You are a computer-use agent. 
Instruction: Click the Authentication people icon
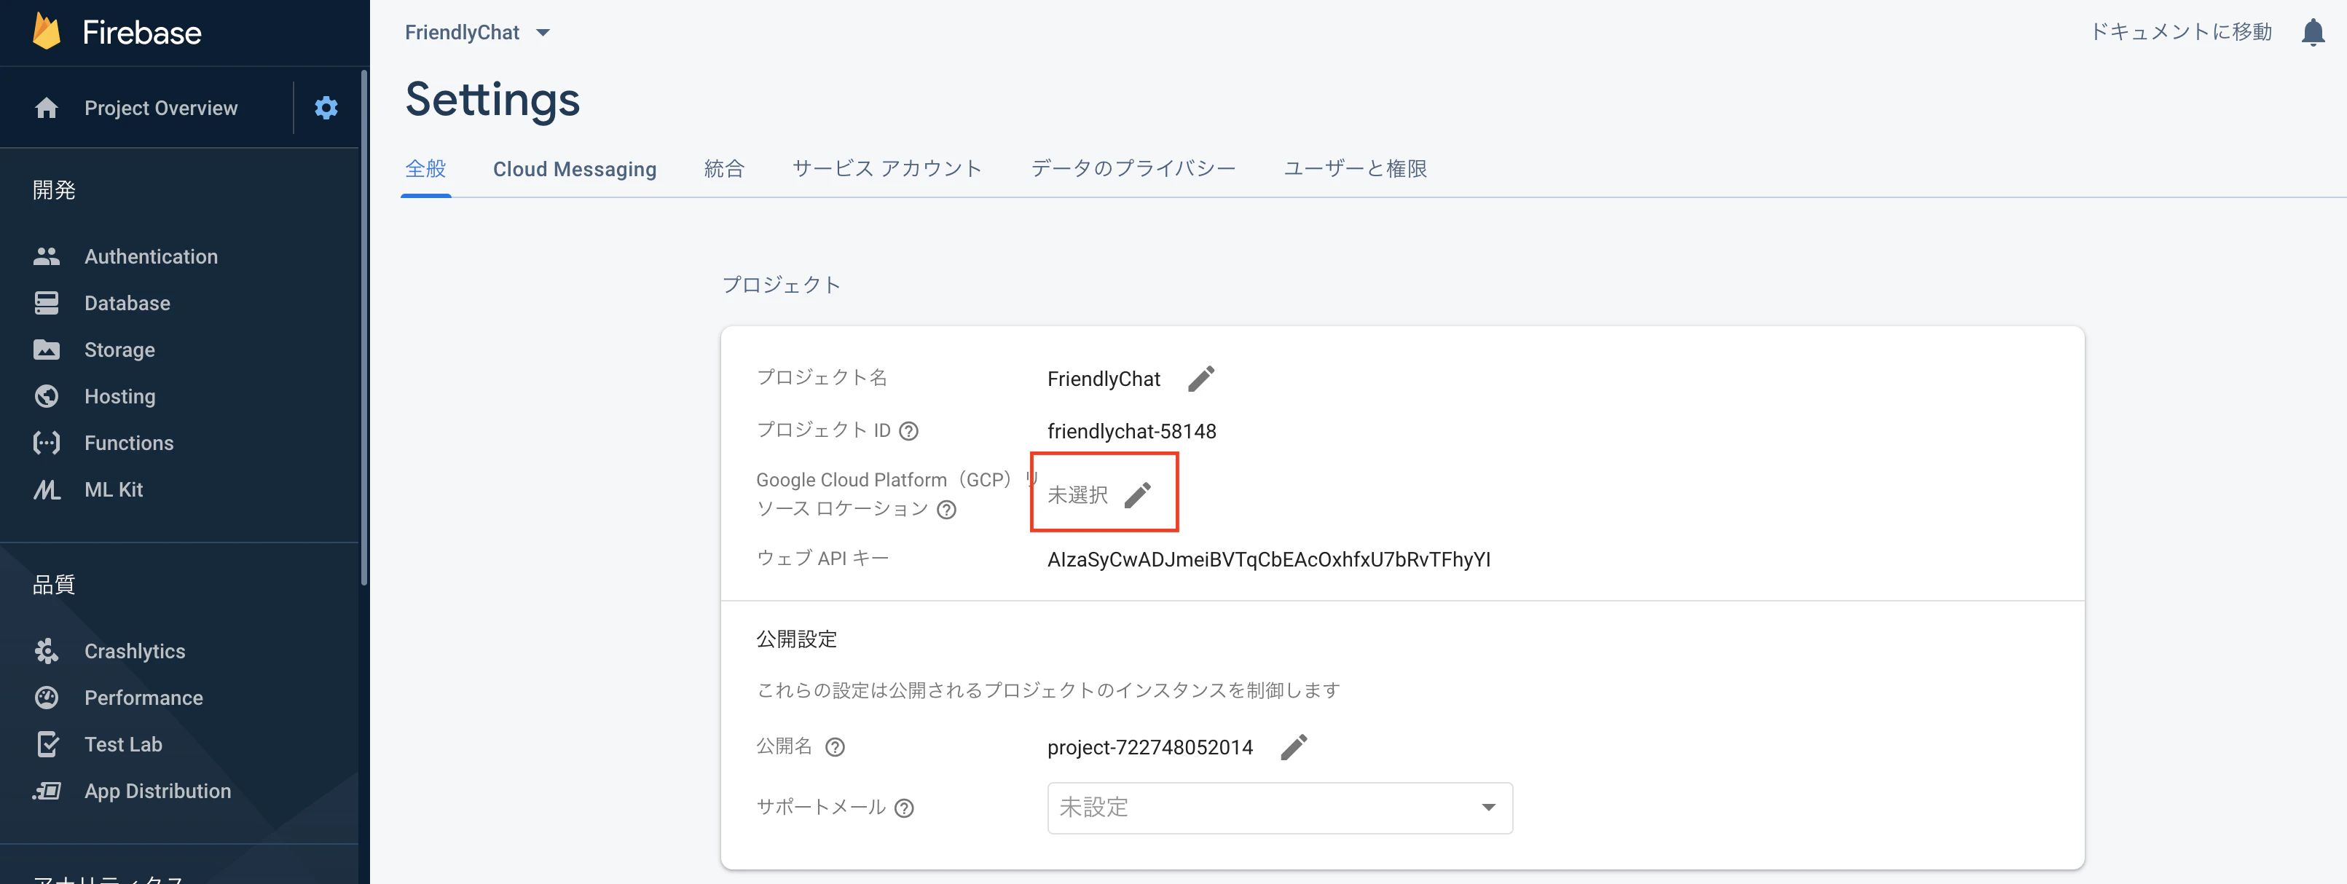47,257
